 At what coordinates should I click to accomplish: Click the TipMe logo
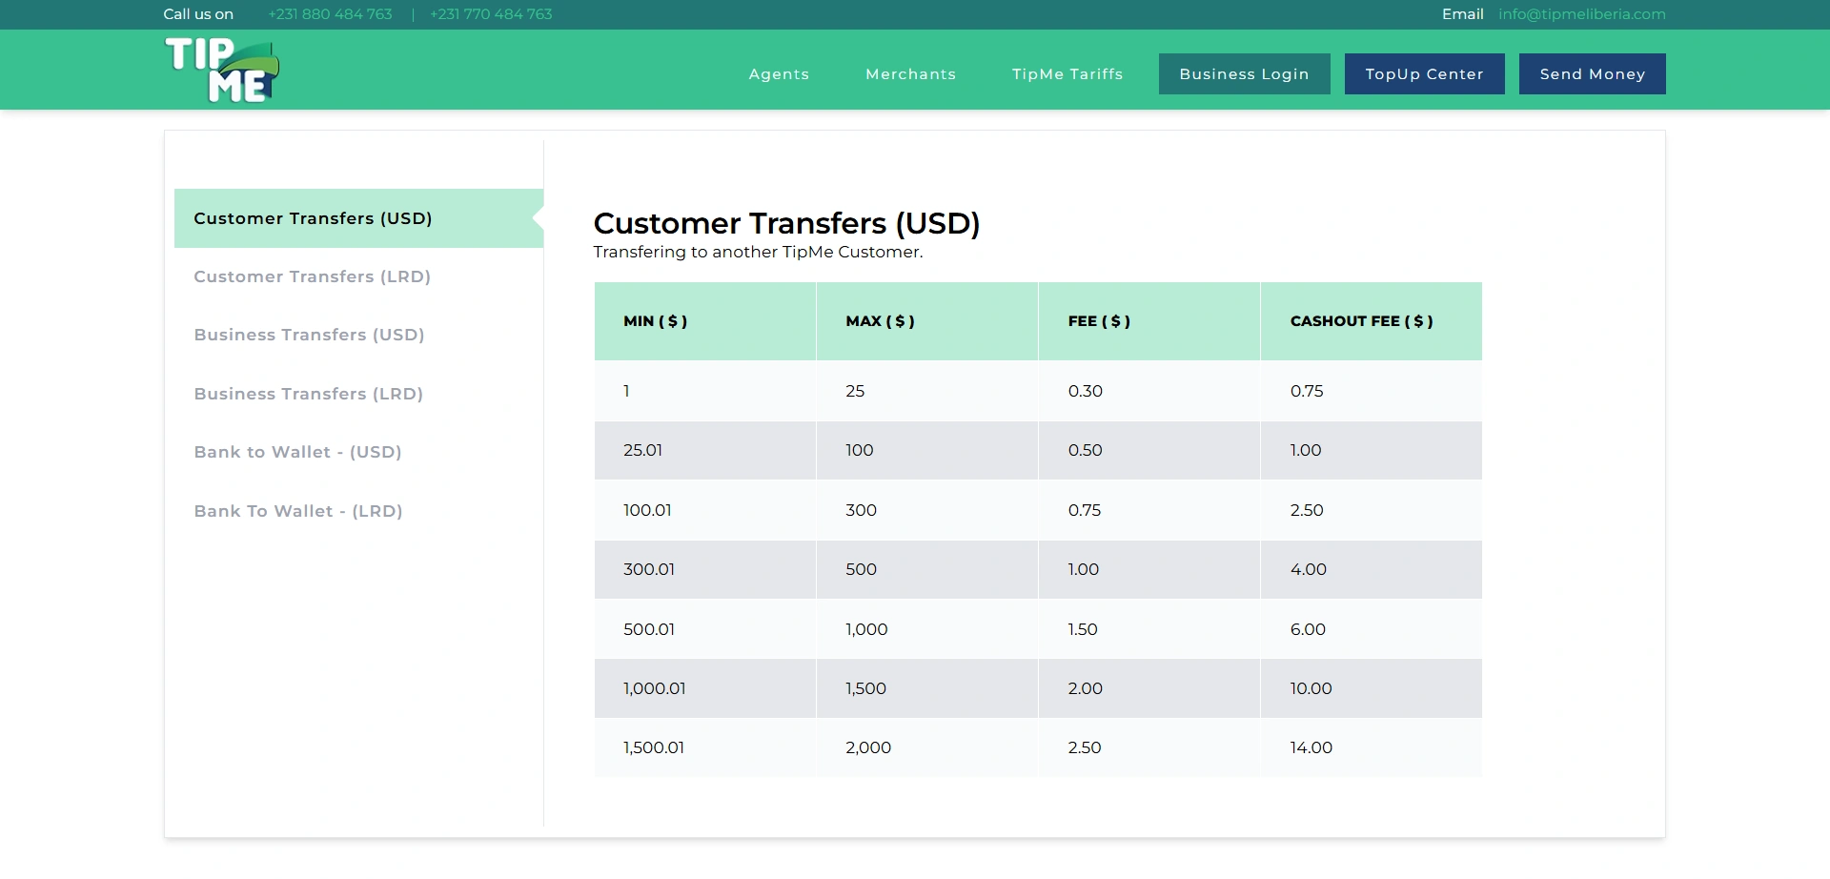(222, 70)
